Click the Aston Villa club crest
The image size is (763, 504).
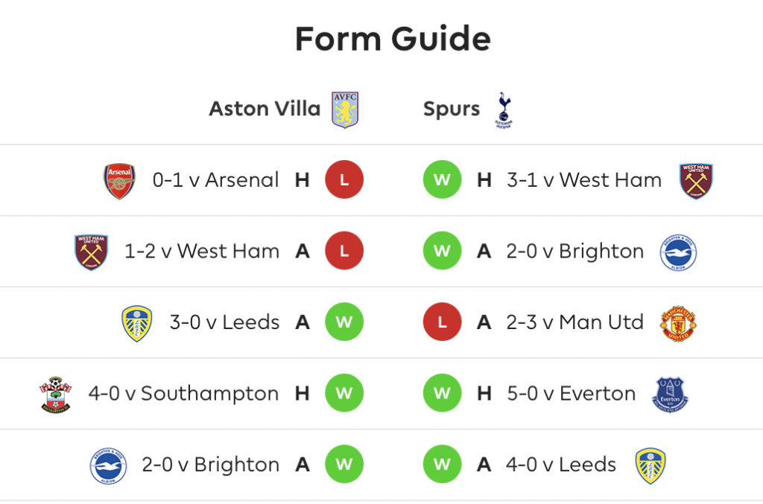pyautogui.click(x=345, y=109)
